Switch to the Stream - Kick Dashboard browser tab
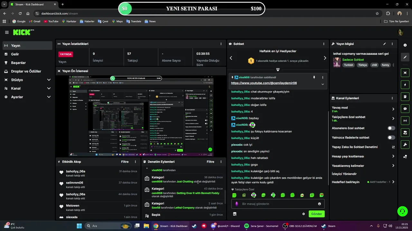Screen dimensions: 412x231 click(x=33, y=4)
